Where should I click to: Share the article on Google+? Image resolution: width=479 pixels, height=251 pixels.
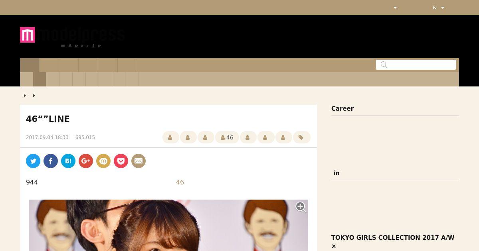click(86, 161)
